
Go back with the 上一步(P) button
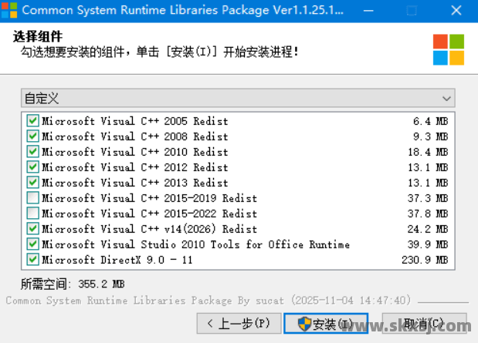point(237,324)
